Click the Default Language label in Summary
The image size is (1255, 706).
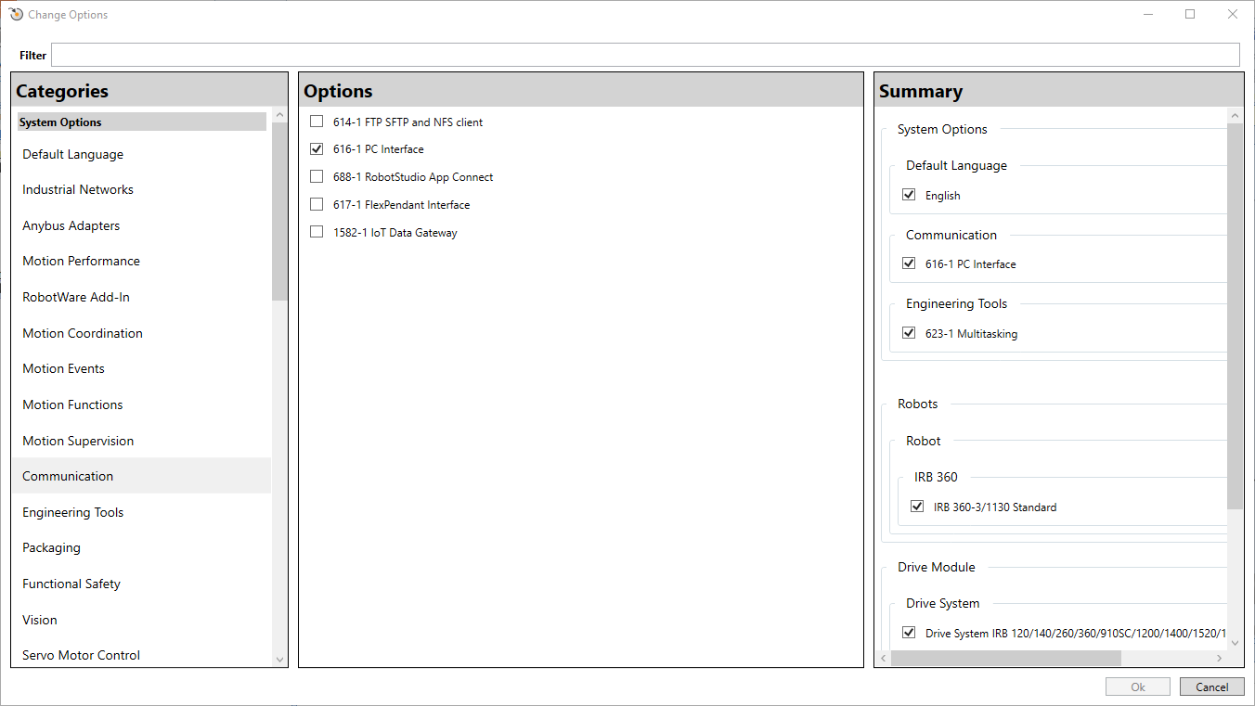pyautogui.click(x=956, y=165)
